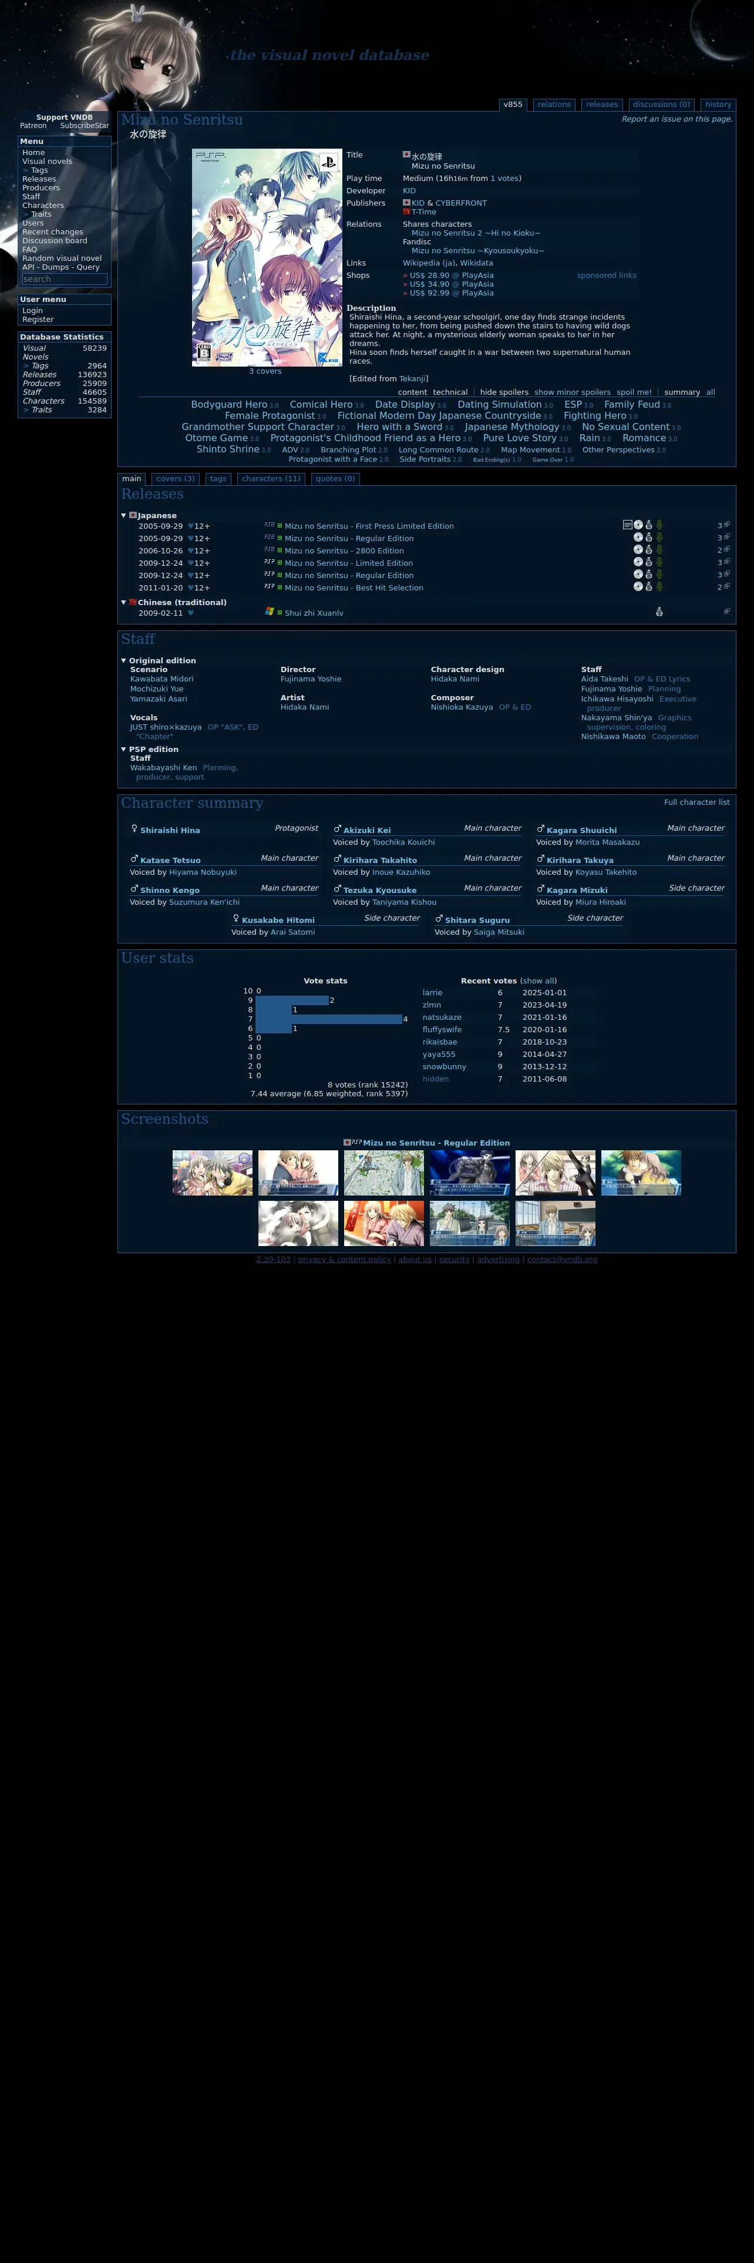The height and width of the screenshot is (2263, 754).
Task: Open Register in User menu
Action: 38,319
